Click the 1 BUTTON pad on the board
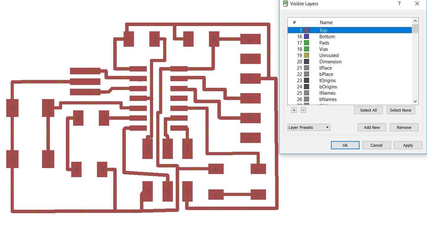427x227 pixels. tap(49, 108)
